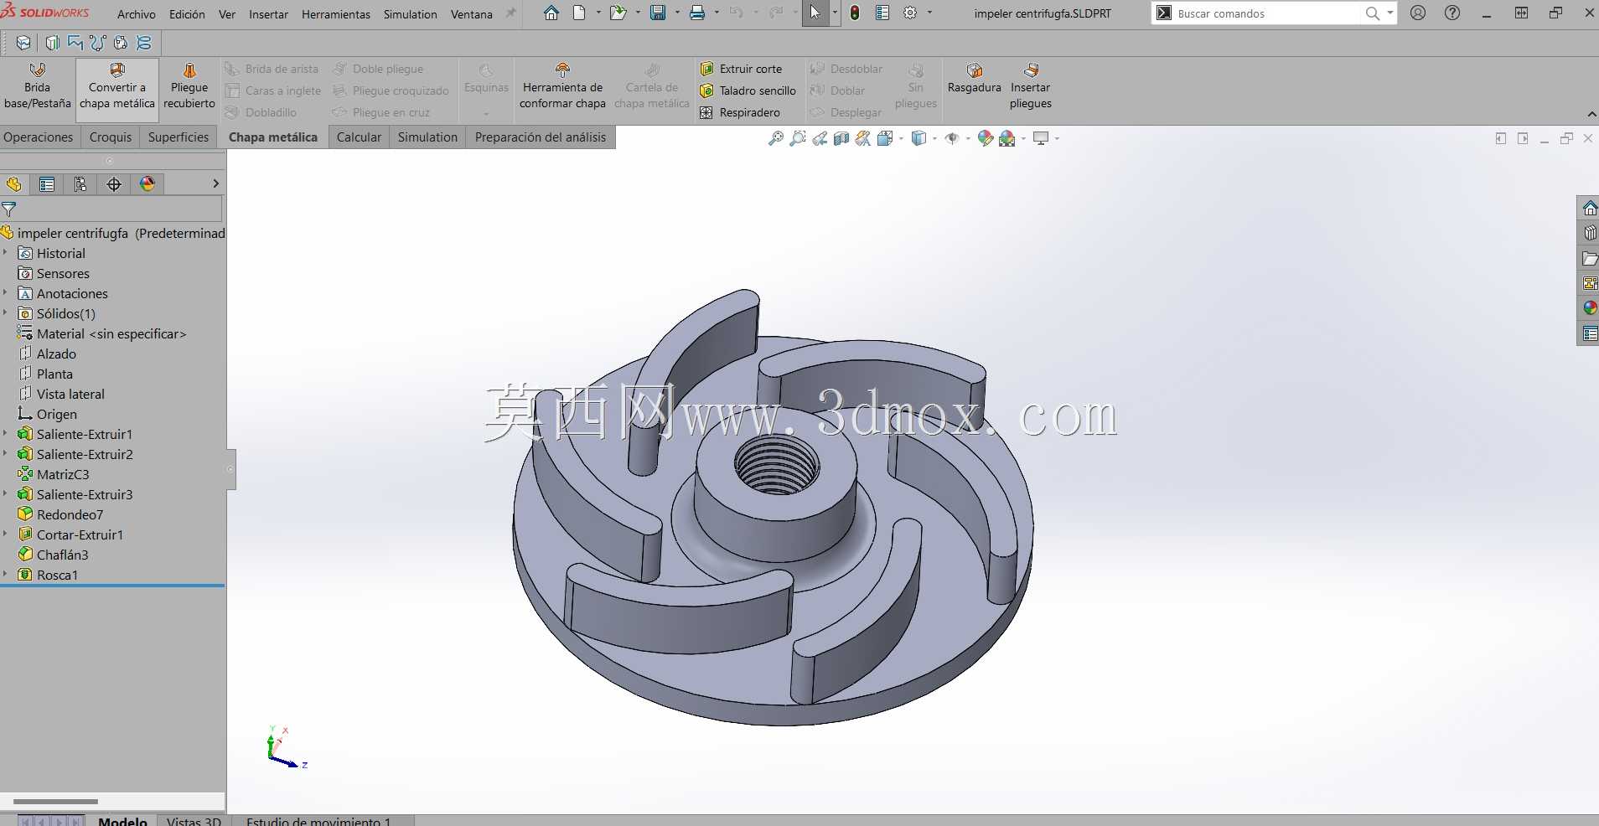Click Zoom to Area icon
Screen dimensions: 1599x826
coord(798,138)
